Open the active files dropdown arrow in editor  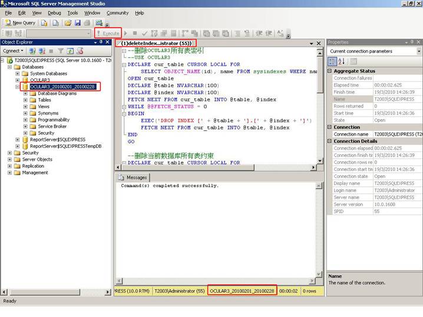click(x=311, y=44)
